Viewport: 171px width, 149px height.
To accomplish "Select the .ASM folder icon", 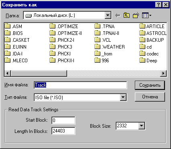I will pyautogui.click(x=7, y=26).
